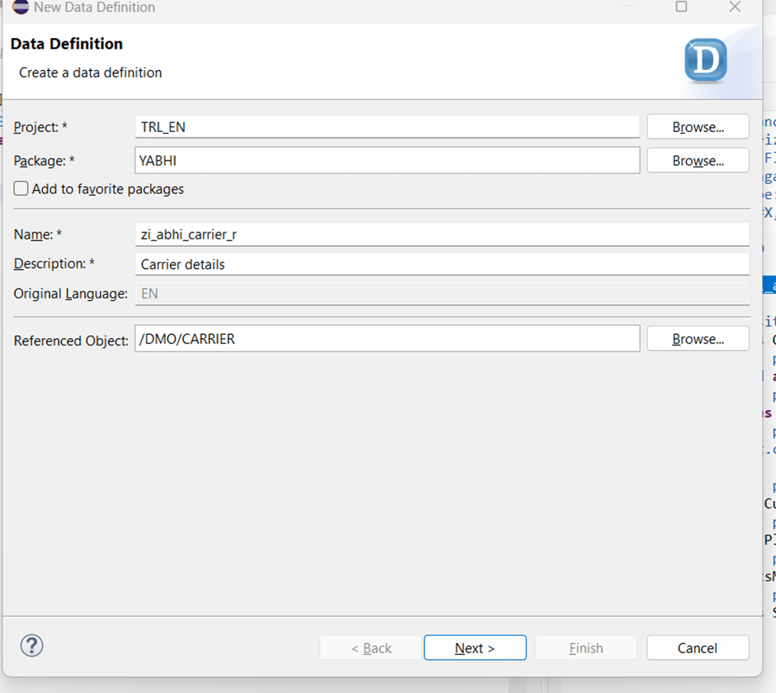Viewport: 776px width, 693px height.
Task: Click the Project field containing TRL_EN
Action: (x=387, y=127)
